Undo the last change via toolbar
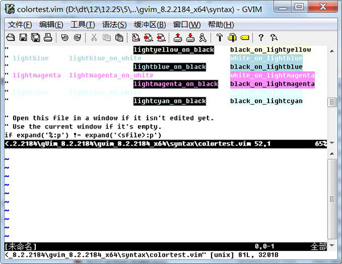Screen dimensions: 342x264 pyautogui.click(x=64, y=38)
